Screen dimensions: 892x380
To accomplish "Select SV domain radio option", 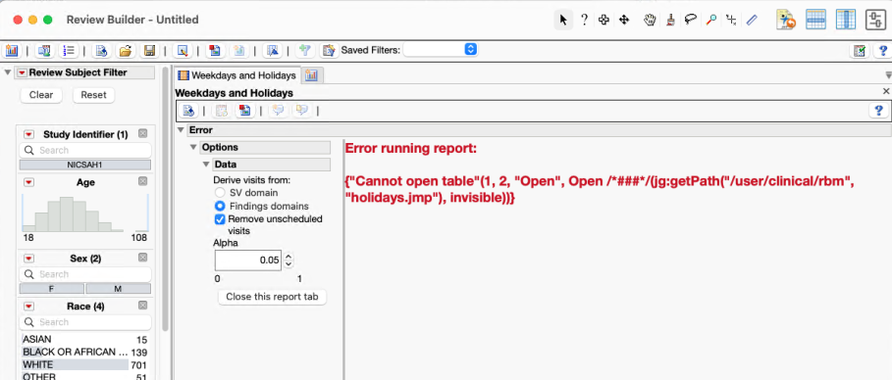I will (220, 193).
